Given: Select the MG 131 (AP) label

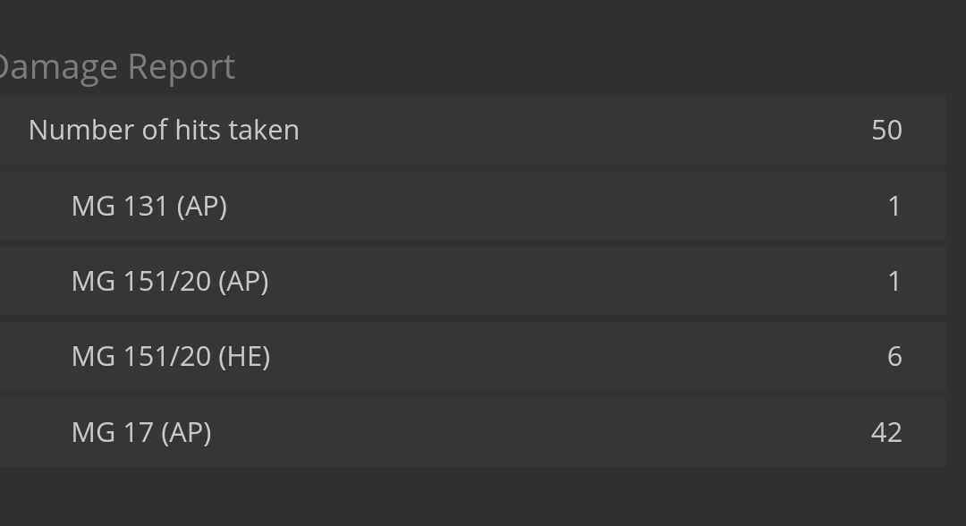Looking at the screenshot, I should coord(149,206).
